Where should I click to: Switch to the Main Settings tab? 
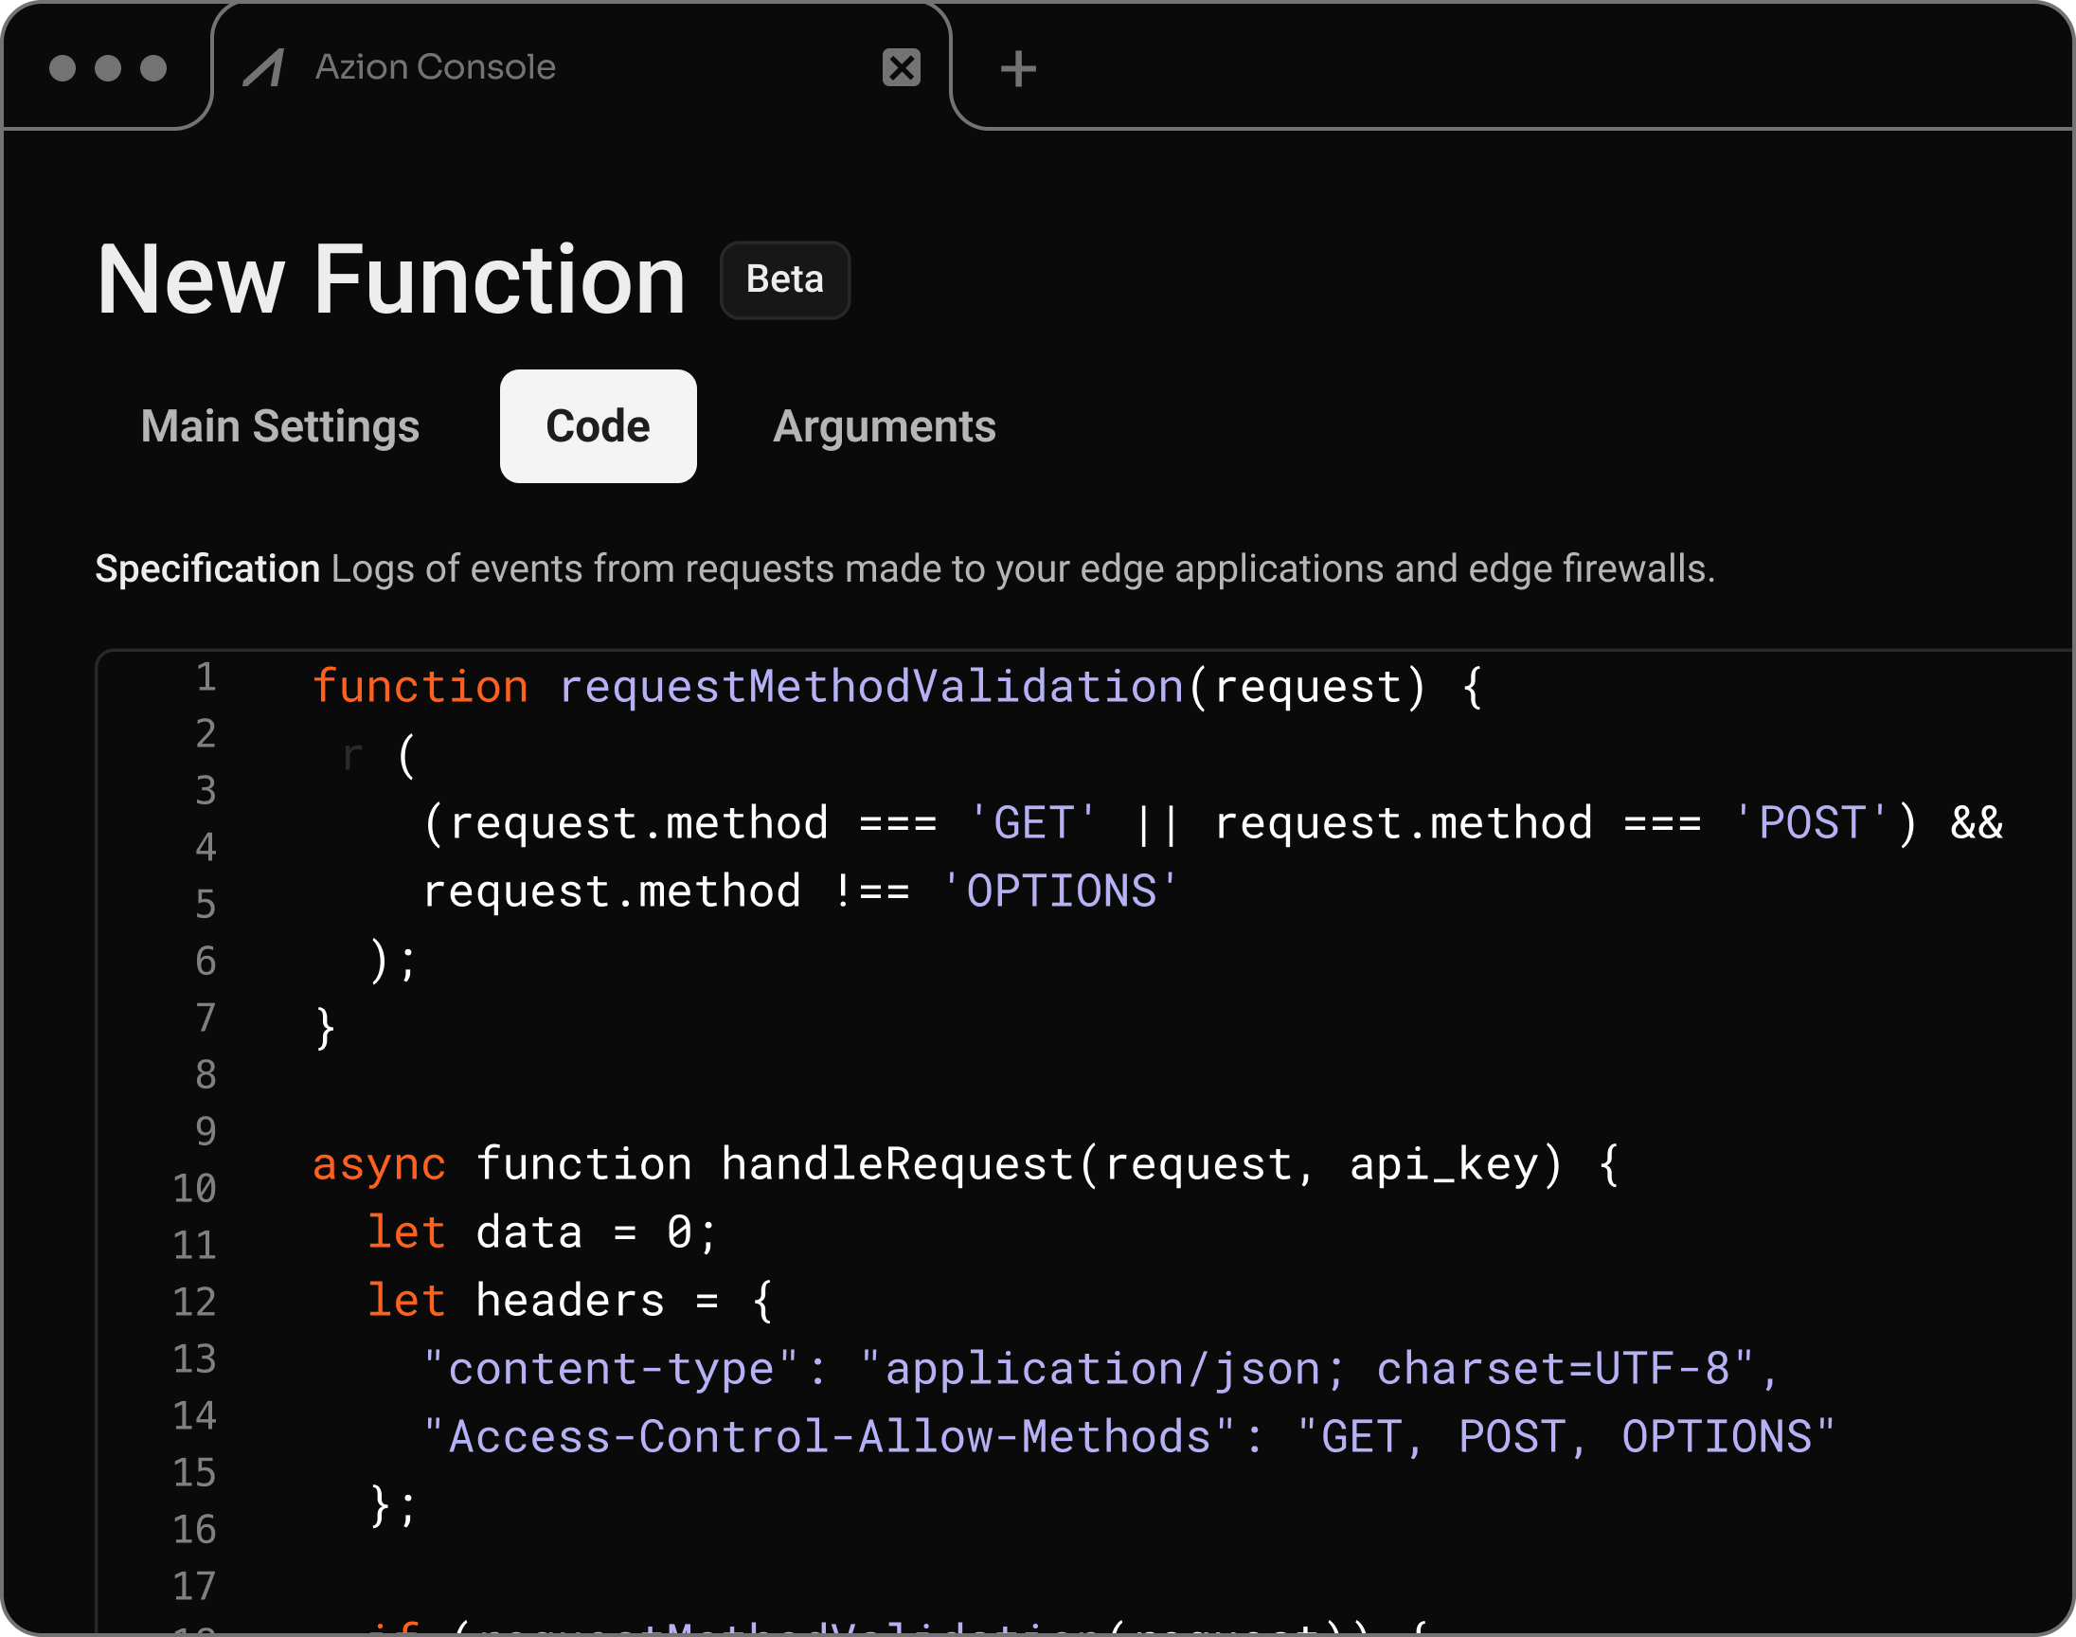(x=278, y=426)
